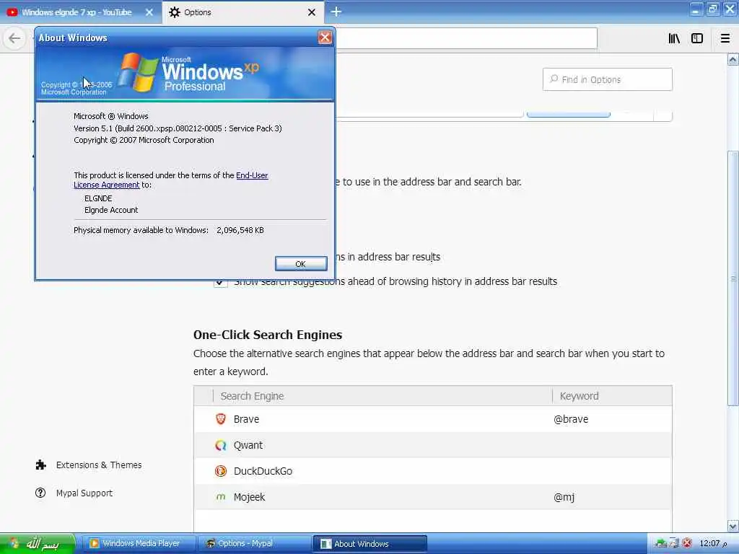Screen dimensions: 739x554
Task: Minimize the Mypal browser window
Action: [x=696, y=9]
